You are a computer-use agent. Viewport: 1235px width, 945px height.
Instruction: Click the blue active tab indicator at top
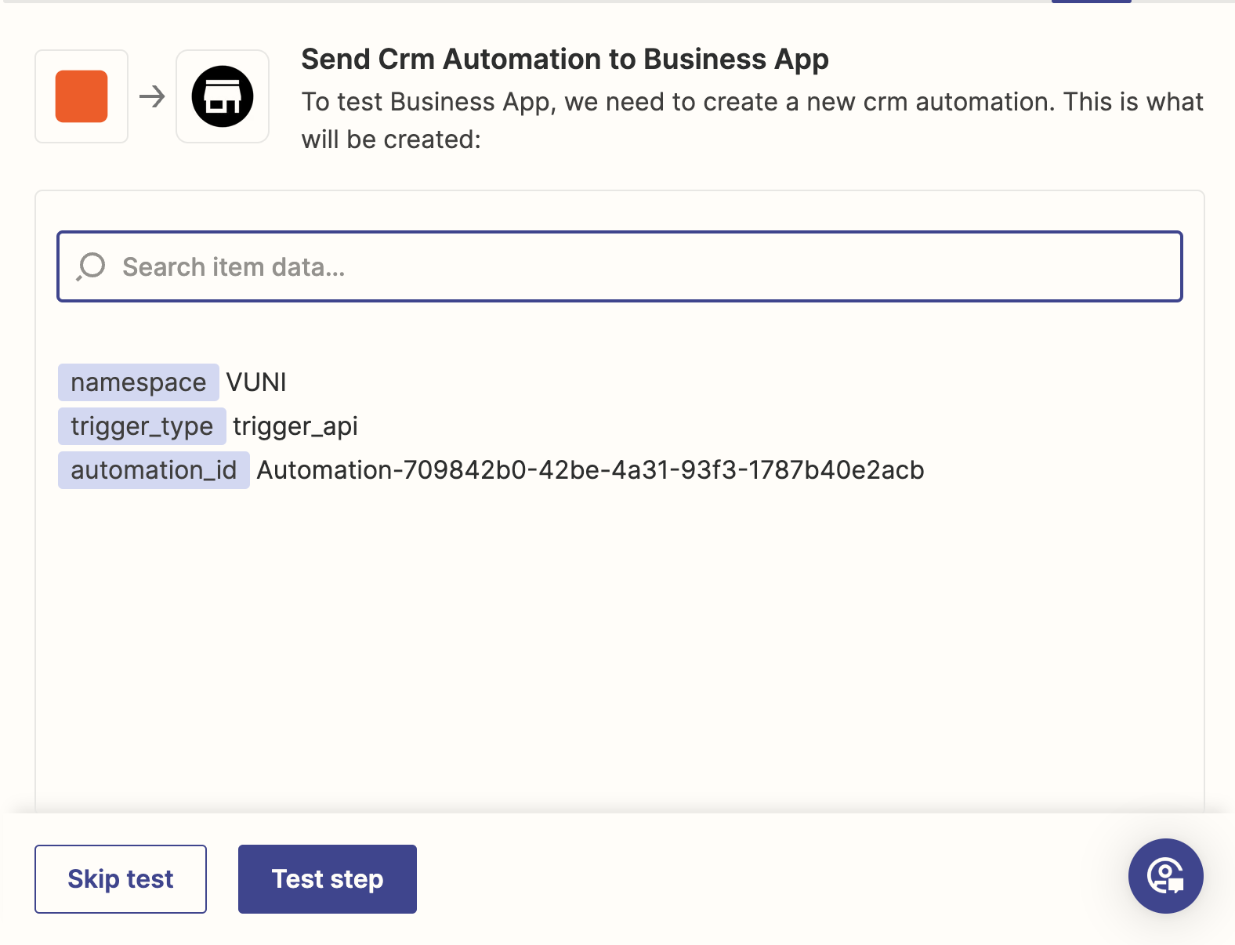tap(1091, 2)
